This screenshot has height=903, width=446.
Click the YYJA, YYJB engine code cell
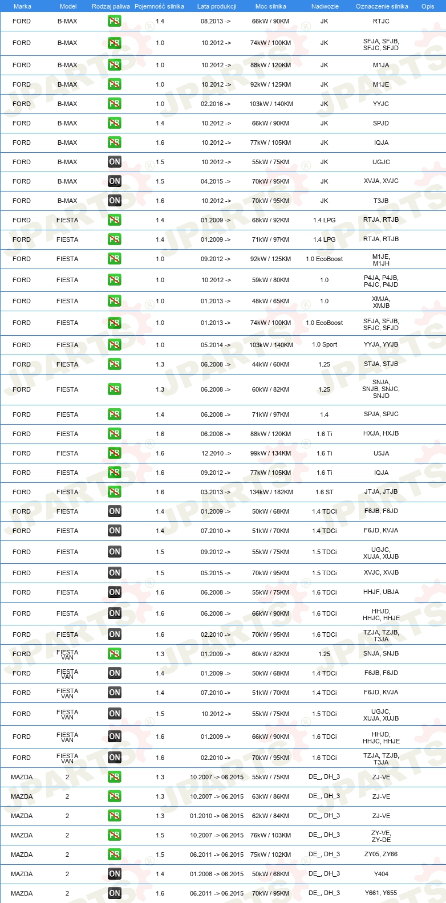pos(381,344)
